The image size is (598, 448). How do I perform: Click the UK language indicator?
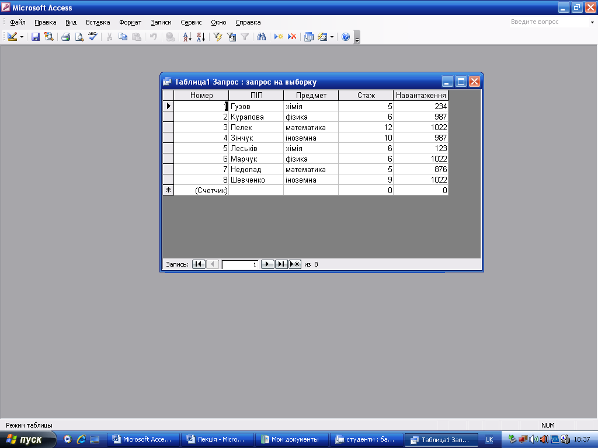pyautogui.click(x=489, y=440)
